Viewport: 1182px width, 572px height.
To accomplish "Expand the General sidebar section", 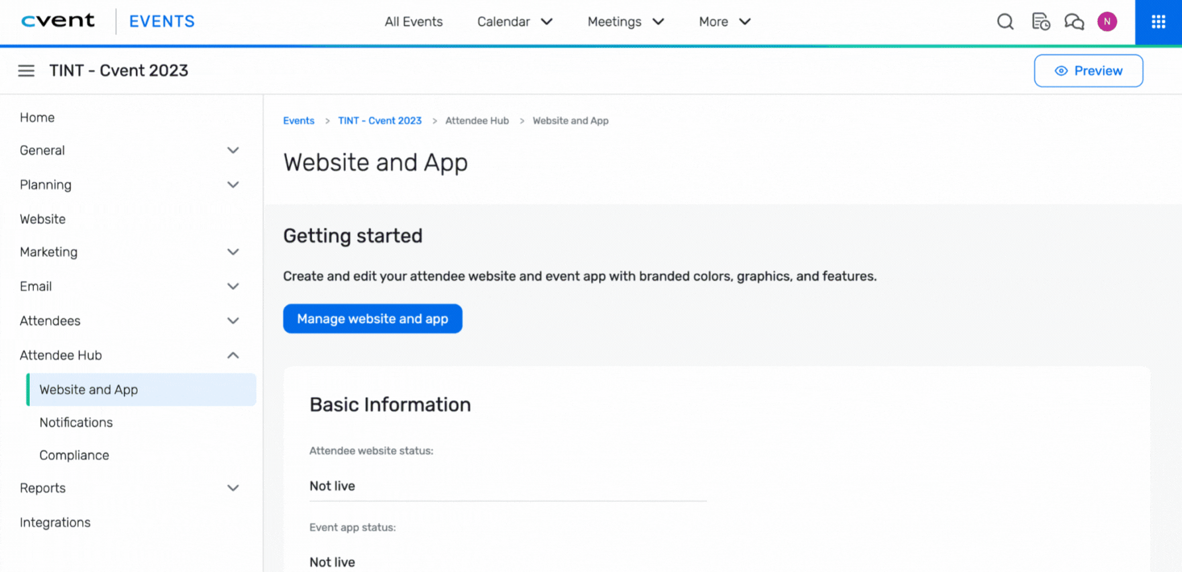I will pos(130,150).
